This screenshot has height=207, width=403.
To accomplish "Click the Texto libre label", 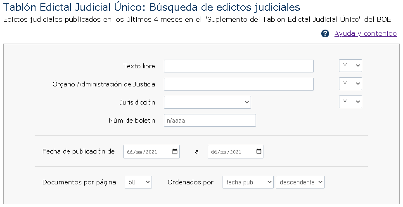I will pos(139,66).
